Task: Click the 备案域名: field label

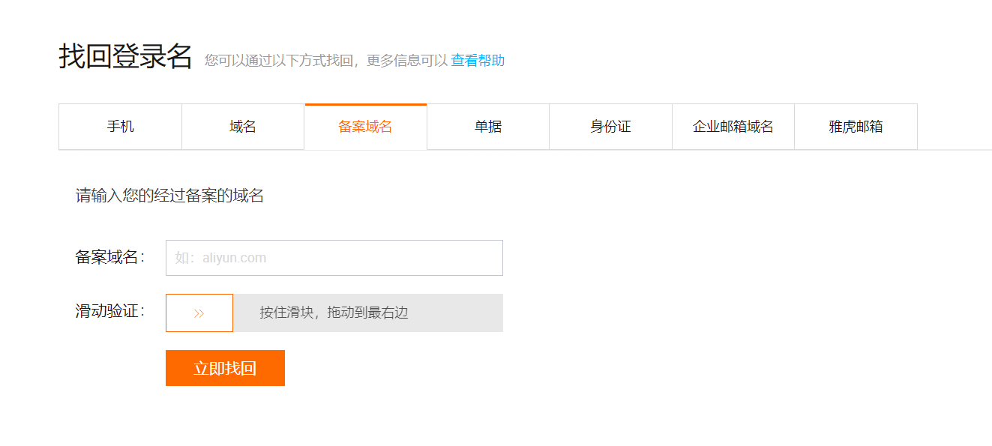Action: [109, 257]
